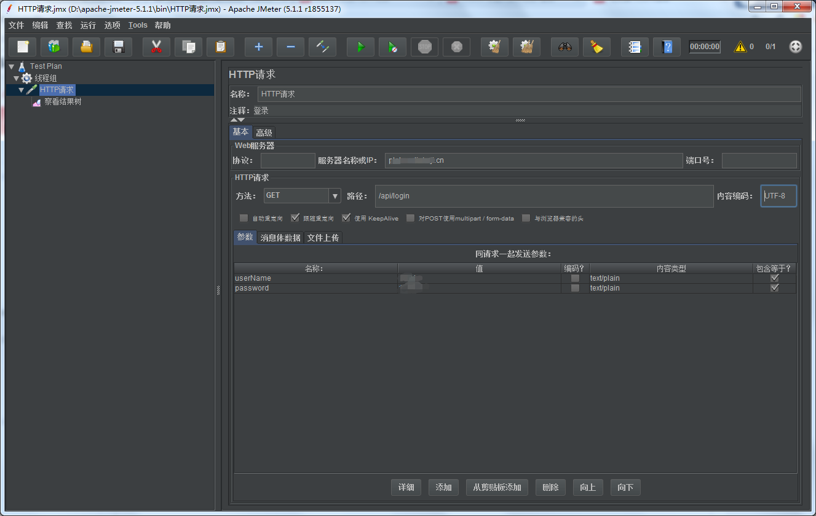Collapse the 线程组 tree node arrow
The width and height of the screenshot is (816, 516).
(17, 78)
